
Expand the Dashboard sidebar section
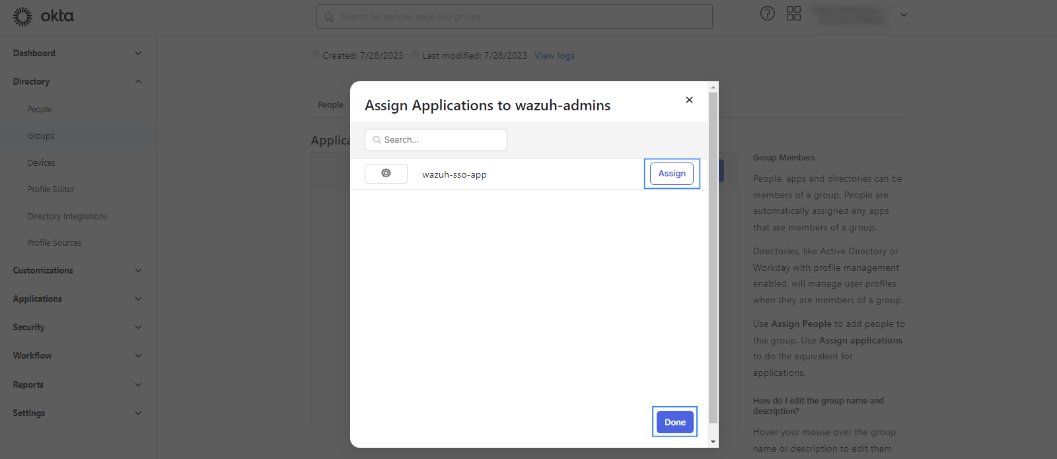click(x=138, y=53)
